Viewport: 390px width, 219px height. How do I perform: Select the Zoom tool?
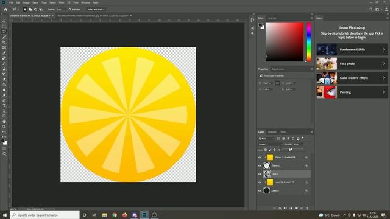pyautogui.click(x=4, y=127)
